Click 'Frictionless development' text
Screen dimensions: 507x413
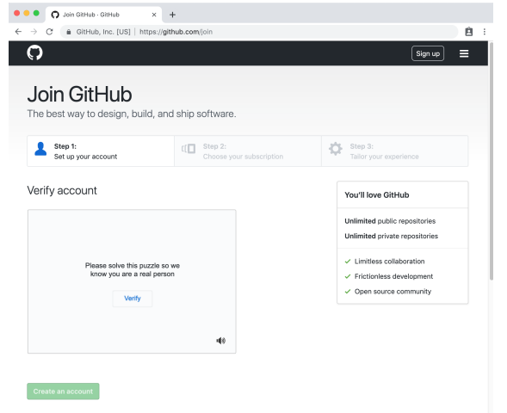pyautogui.click(x=393, y=276)
